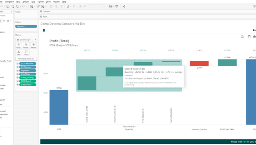
Task: Open the Map menu
Action: (33, 2)
